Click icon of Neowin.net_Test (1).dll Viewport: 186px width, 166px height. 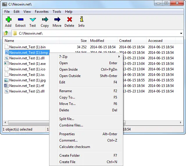pos(6,58)
